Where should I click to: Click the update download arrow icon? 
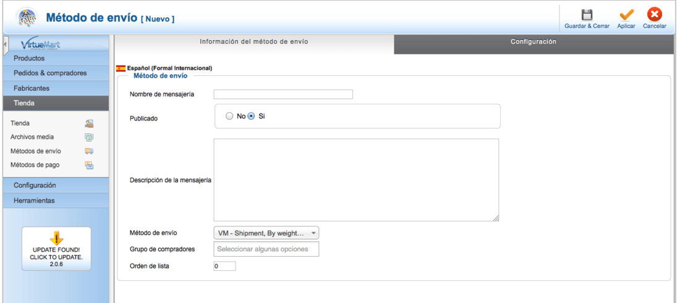tap(57, 238)
